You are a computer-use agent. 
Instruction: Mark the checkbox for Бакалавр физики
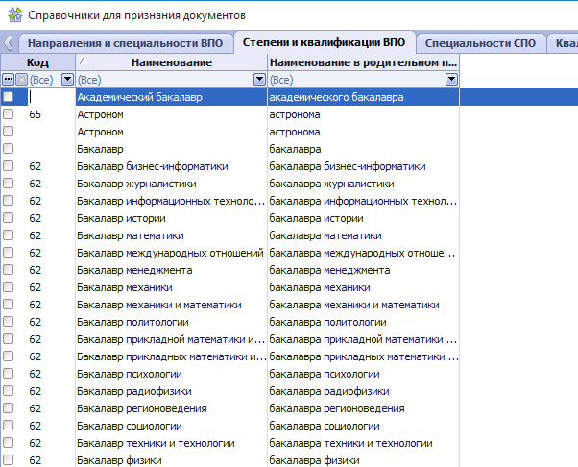[9, 460]
